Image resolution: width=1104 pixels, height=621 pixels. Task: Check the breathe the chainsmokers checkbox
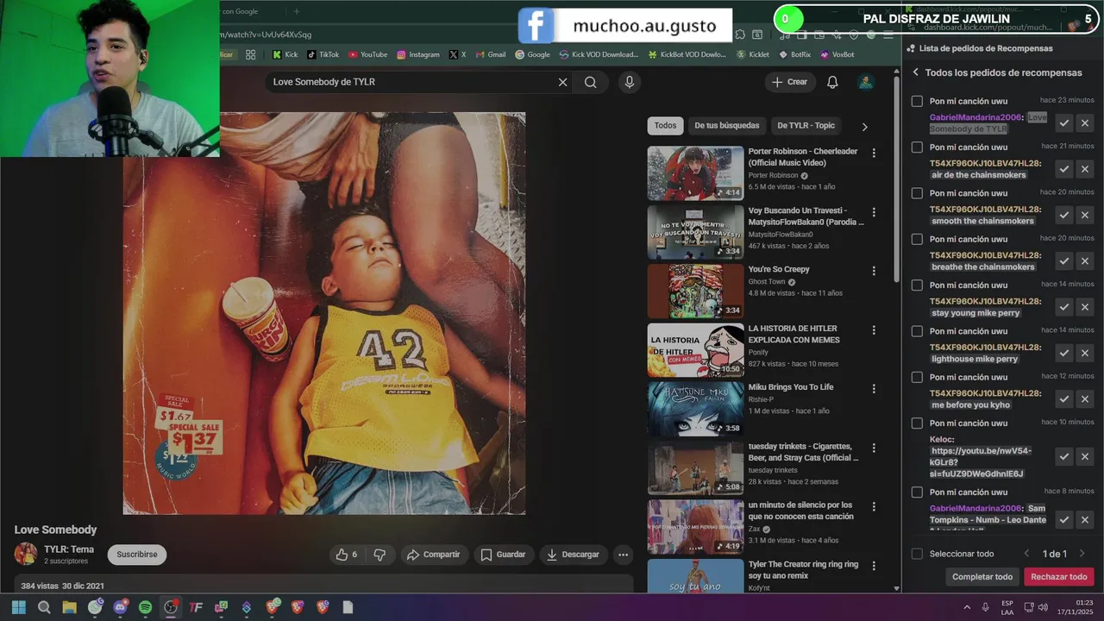(917, 239)
